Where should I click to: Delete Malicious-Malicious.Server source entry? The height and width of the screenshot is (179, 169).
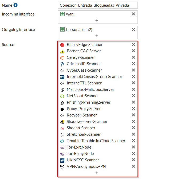click(133, 89)
